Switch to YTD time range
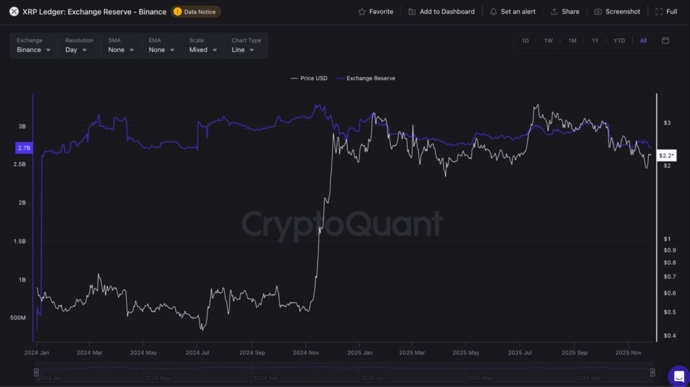Viewport: 690px width, 387px height. click(x=619, y=40)
